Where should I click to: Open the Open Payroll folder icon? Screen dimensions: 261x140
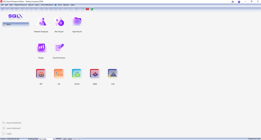(x=77, y=22)
